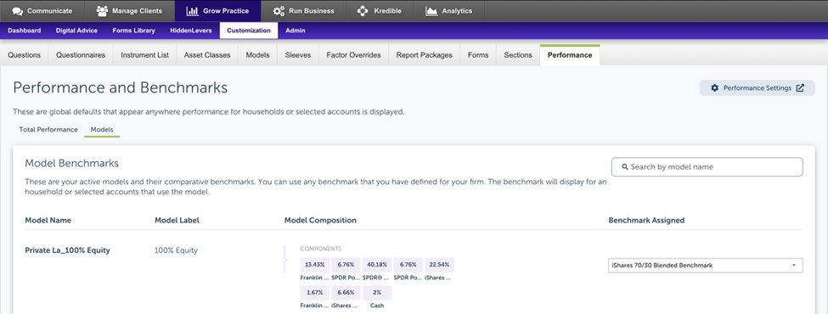Open the Communicate main menu
828x314 pixels.
tap(43, 11)
